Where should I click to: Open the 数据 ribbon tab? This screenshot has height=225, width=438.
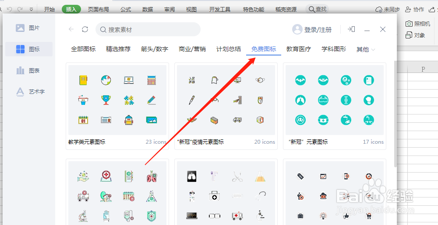148,10
